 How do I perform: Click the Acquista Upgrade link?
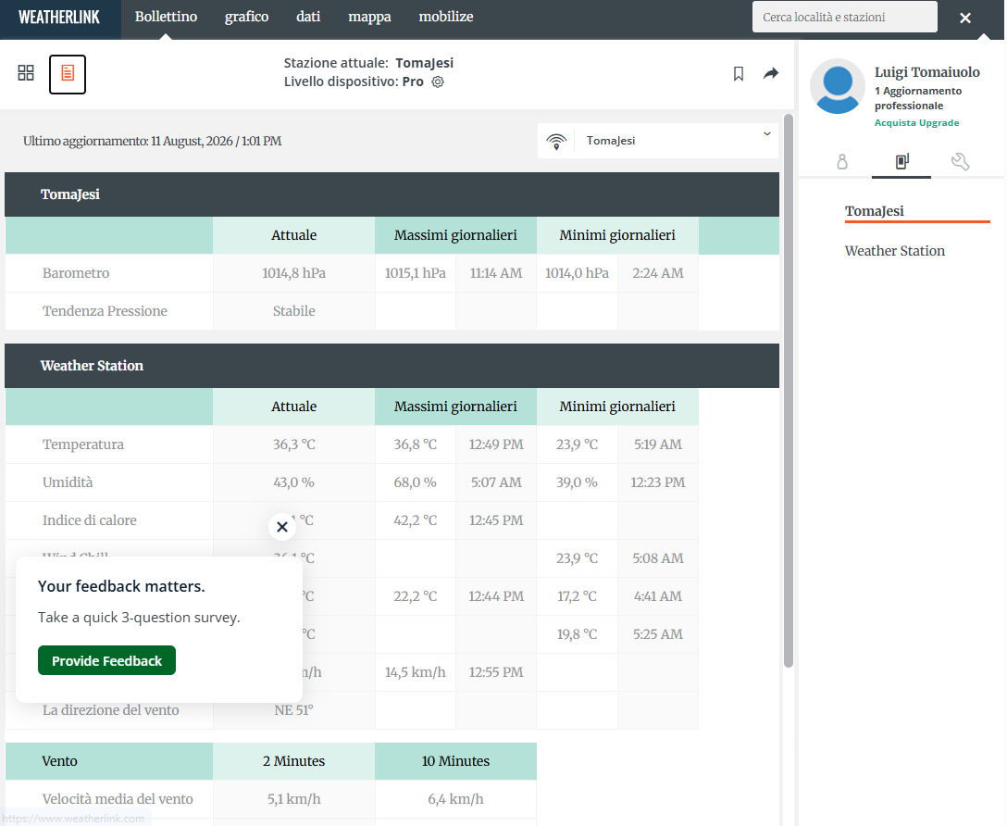[916, 122]
